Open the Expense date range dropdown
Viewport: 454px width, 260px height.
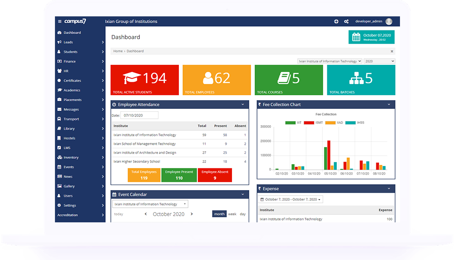(x=291, y=200)
